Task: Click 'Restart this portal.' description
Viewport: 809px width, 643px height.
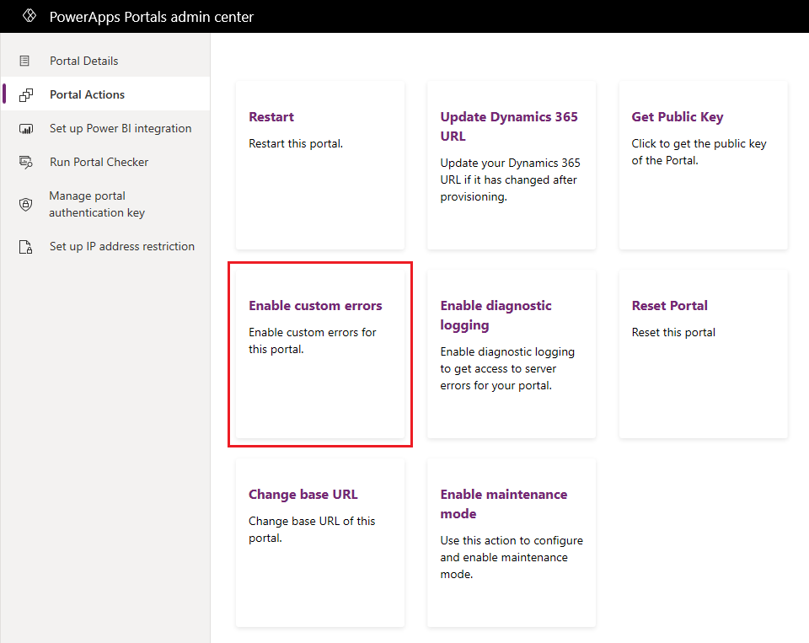Action: coord(296,143)
